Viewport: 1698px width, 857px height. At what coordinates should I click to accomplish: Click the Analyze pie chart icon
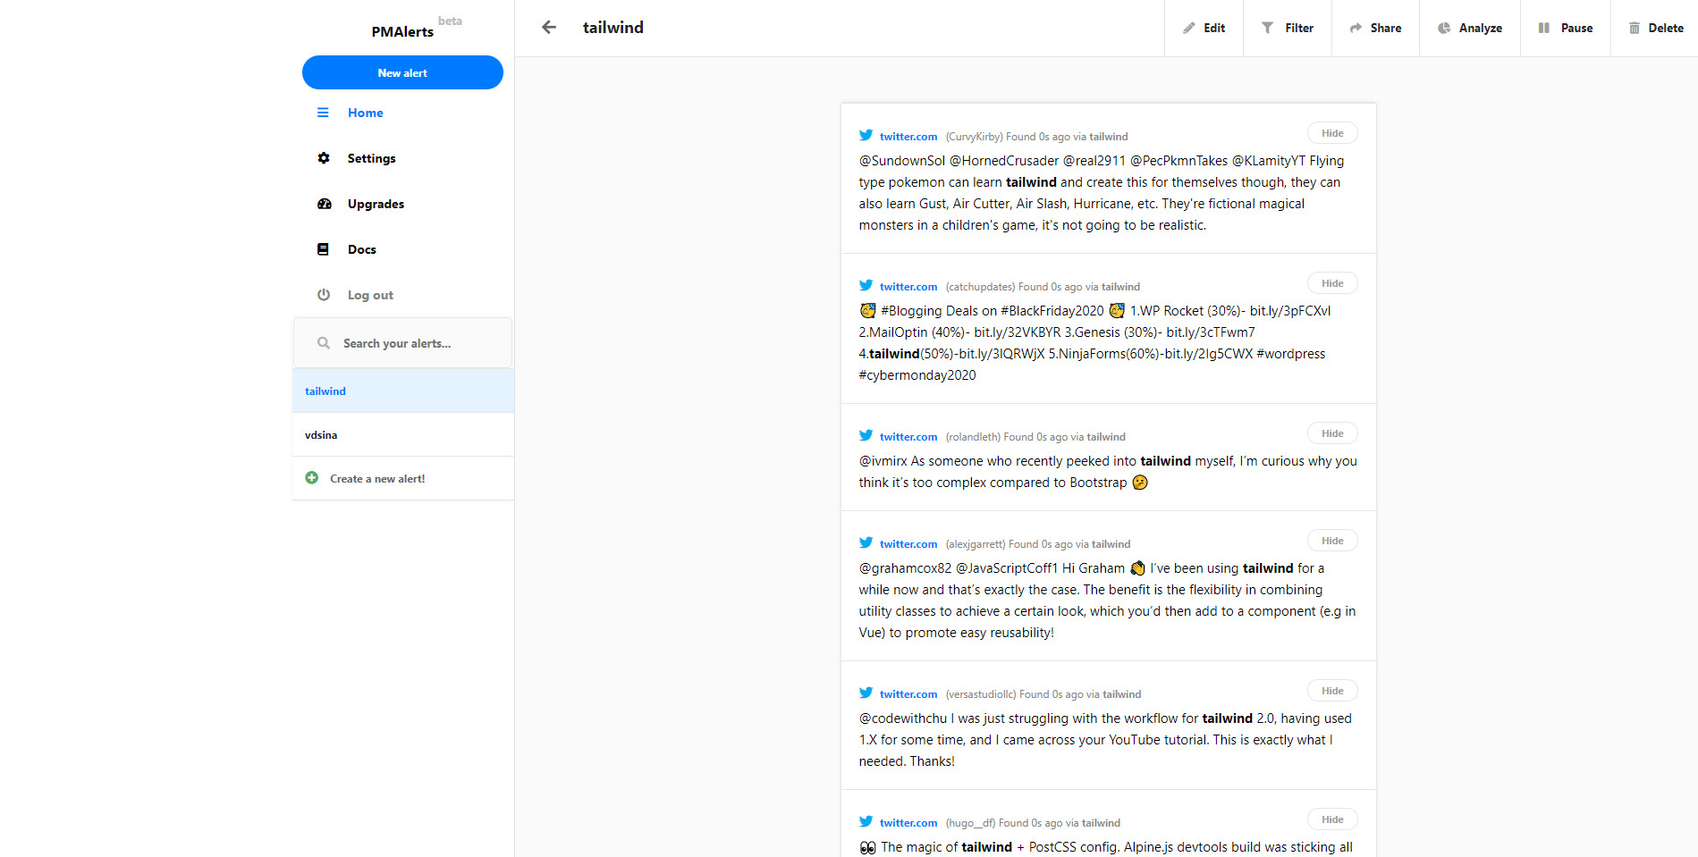[x=1444, y=29]
